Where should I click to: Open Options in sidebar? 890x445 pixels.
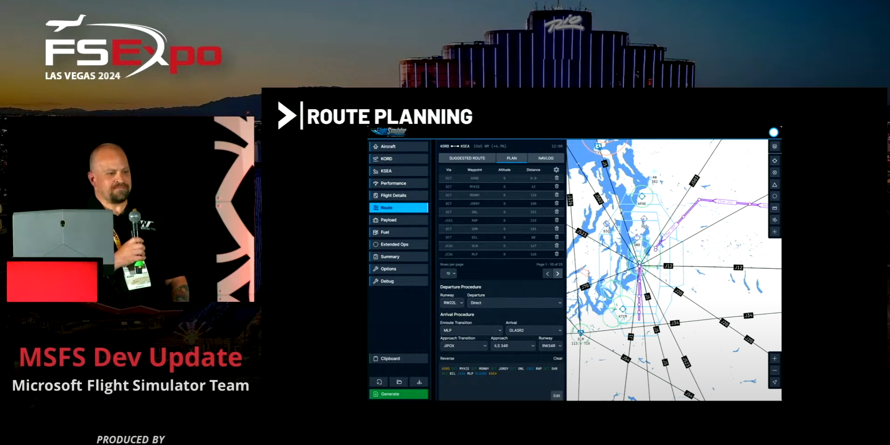[399, 269]
